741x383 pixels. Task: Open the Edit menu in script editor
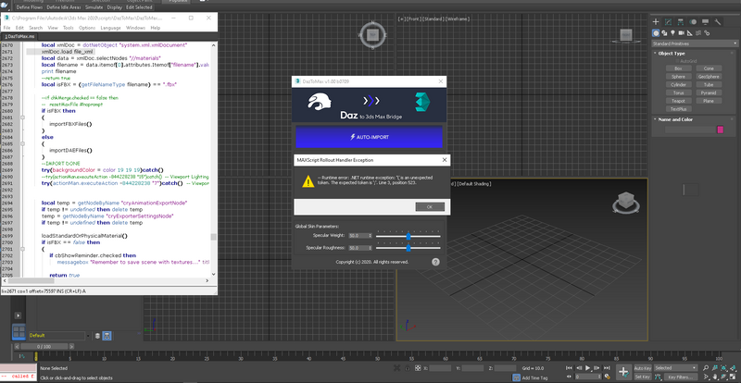(19, 28)
